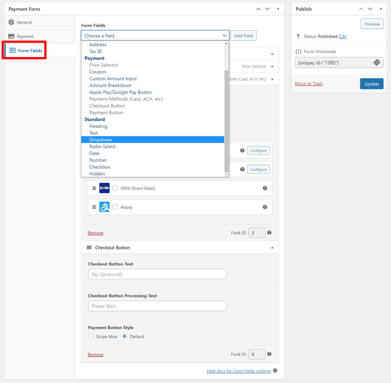Click the Payment card icon

(11, 36)
